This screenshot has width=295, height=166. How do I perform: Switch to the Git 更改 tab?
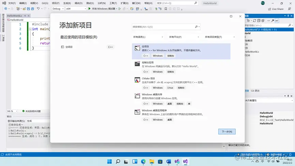click(255, 91)
